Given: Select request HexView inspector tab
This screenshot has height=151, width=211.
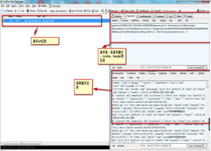Looking at the screenshot, I should point(146,21).
